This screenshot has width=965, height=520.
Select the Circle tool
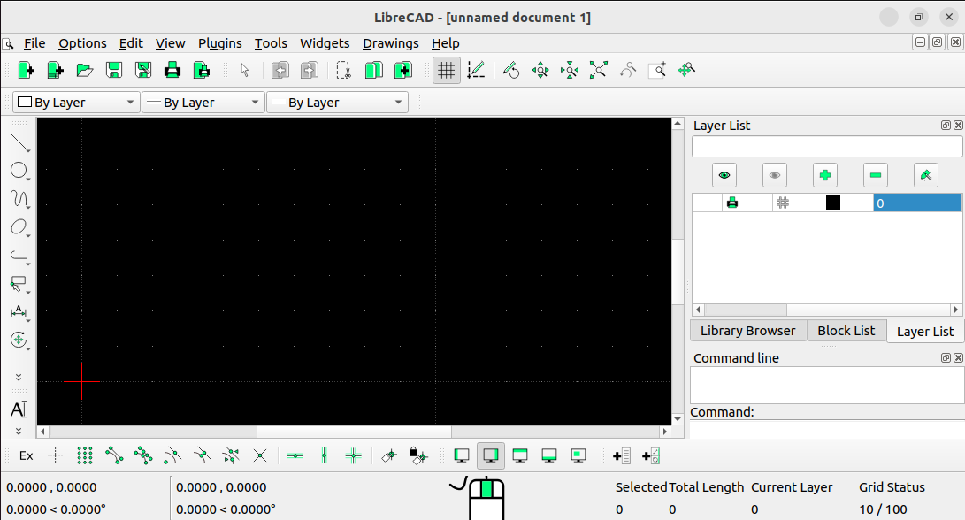19,170
